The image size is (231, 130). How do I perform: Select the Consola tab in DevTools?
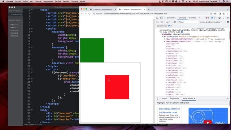coord(182,18)
